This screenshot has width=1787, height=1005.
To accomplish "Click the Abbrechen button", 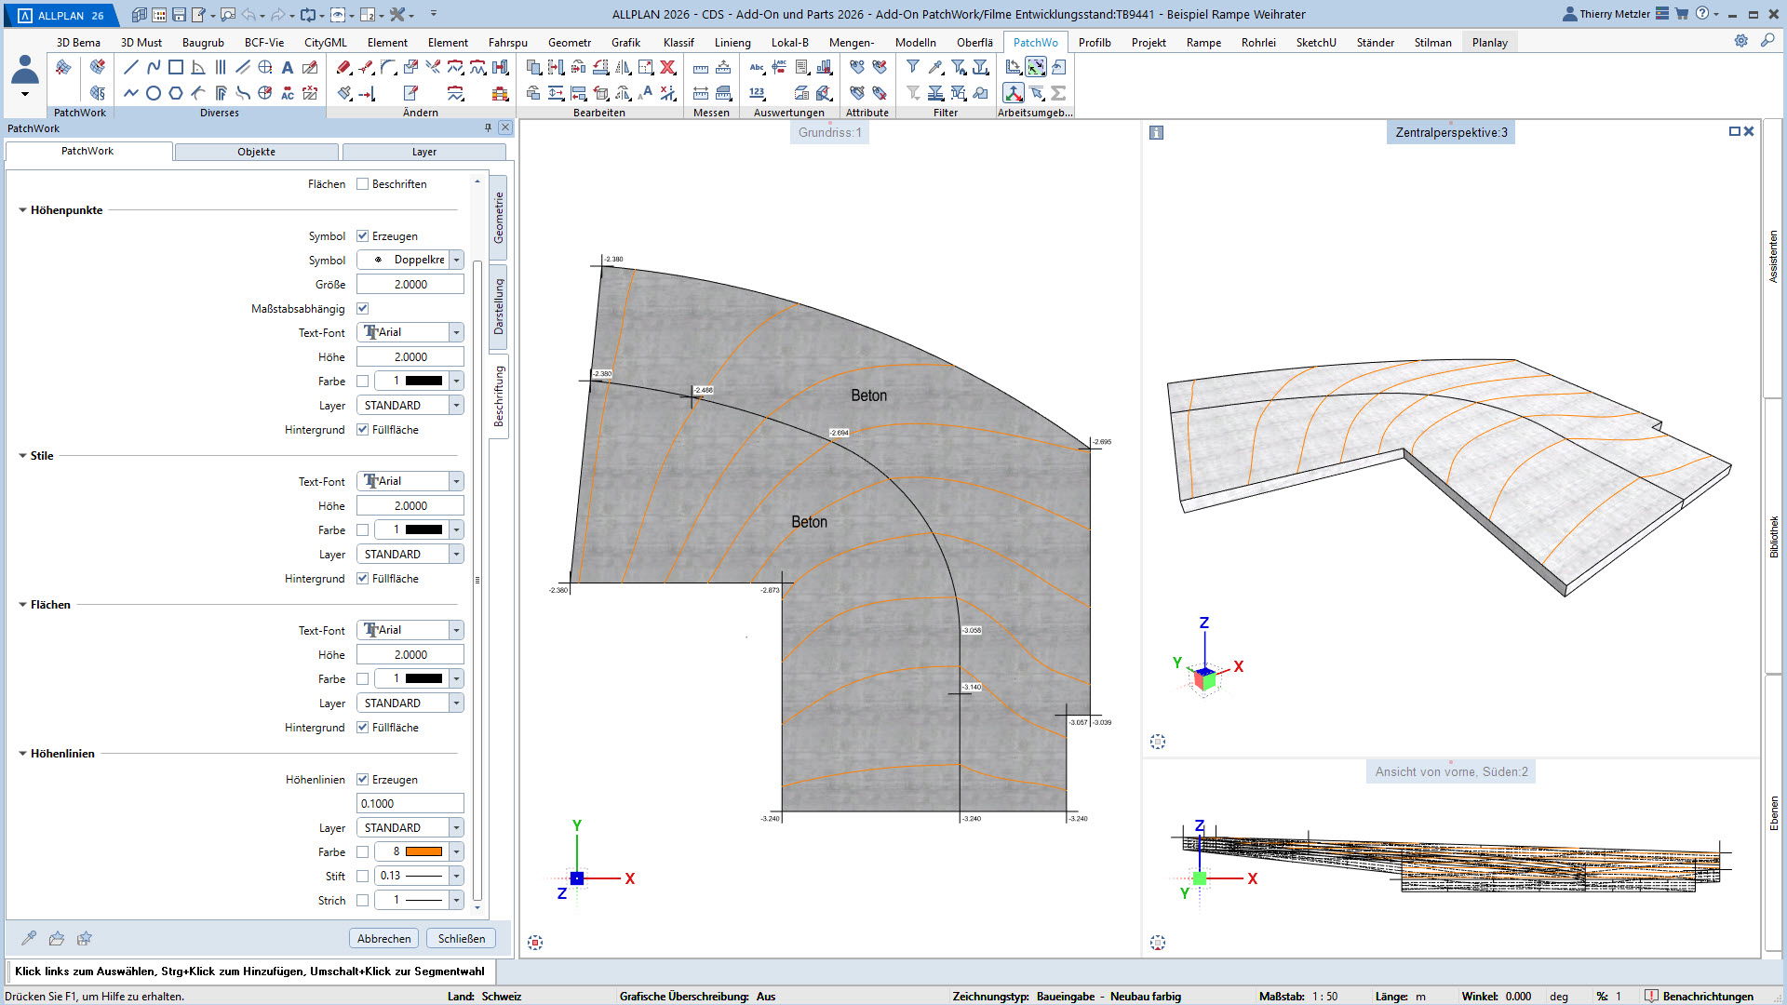I will (383, 938).
